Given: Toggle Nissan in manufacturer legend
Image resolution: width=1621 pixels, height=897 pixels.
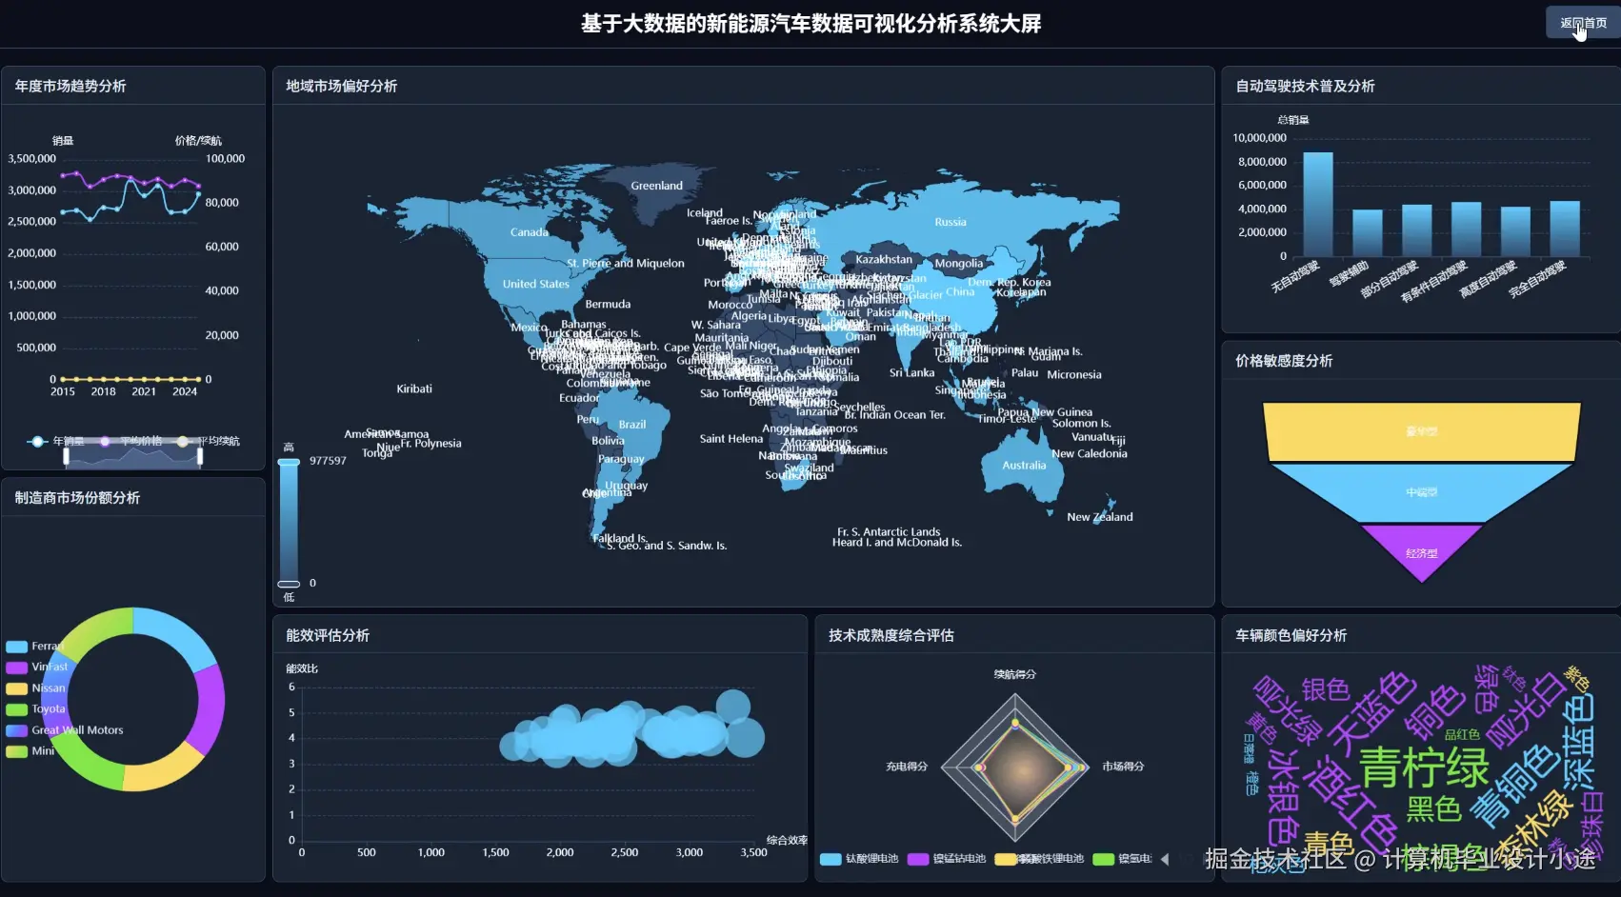Looking at the screenshot, I should pos(36,688).
